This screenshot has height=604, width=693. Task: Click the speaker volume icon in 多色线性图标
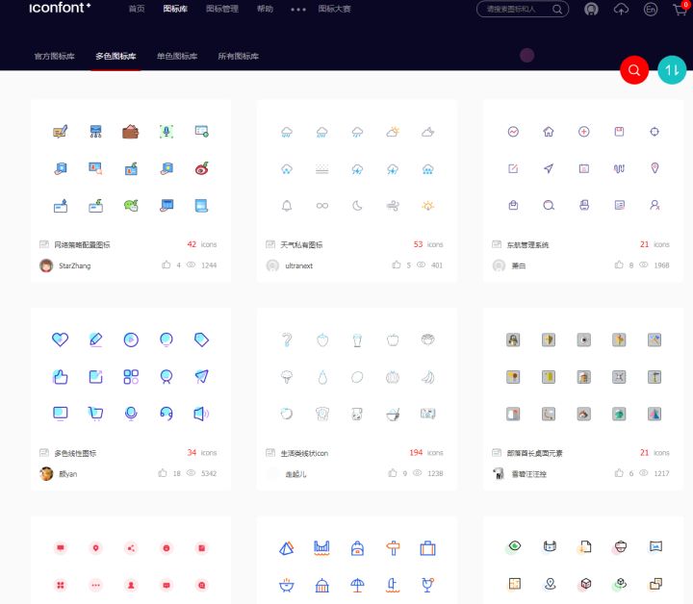200,414
